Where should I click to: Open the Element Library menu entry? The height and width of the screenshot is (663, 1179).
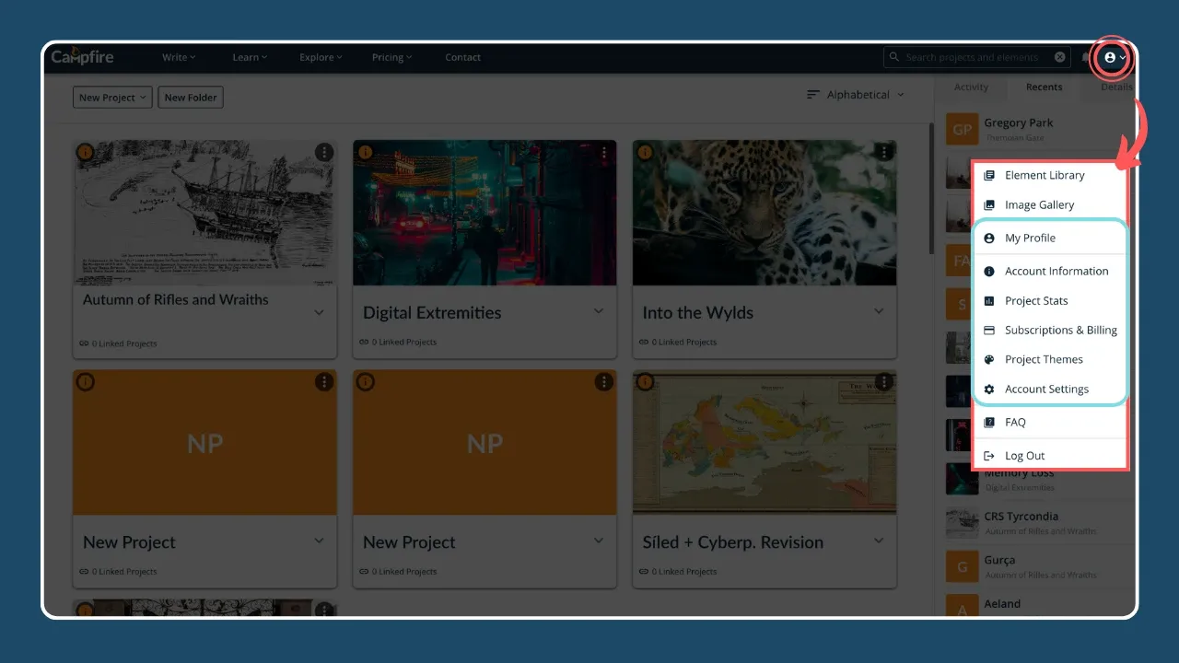coord(1044,175)
